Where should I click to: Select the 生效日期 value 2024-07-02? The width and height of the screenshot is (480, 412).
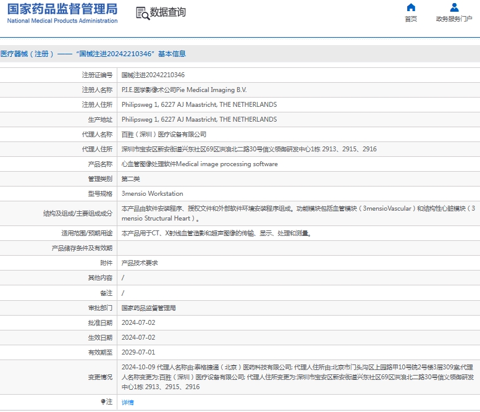(x=138, y=337)
